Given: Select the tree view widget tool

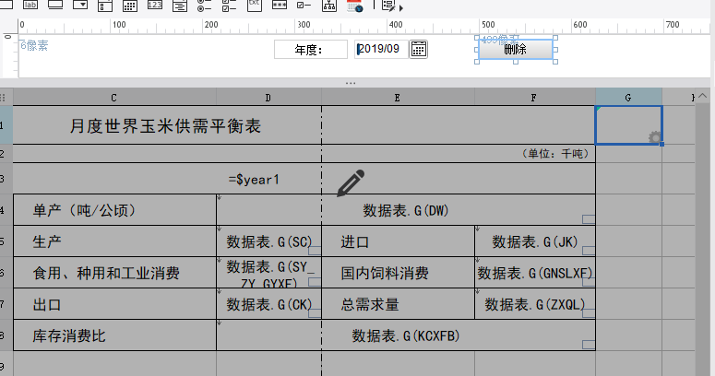Looking at the screenshot, I should 328,6.
